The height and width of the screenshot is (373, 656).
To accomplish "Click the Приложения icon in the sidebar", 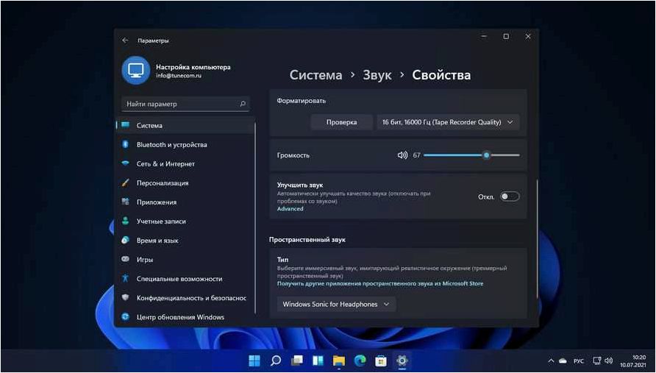I will (x=125, y=202).
